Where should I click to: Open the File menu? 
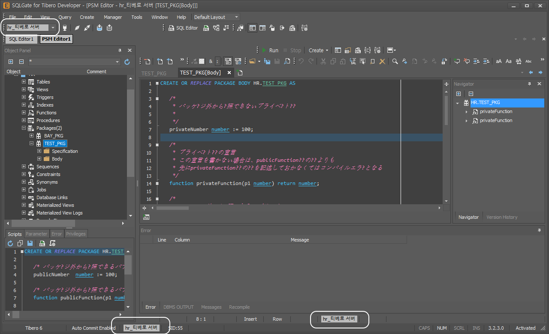12,17
